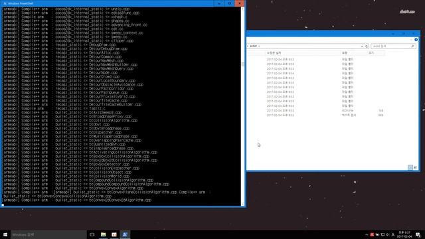The width and height of the screenshot is (425, 239).
Task: Select the text document row in Explorer
Action: point(316,115)
